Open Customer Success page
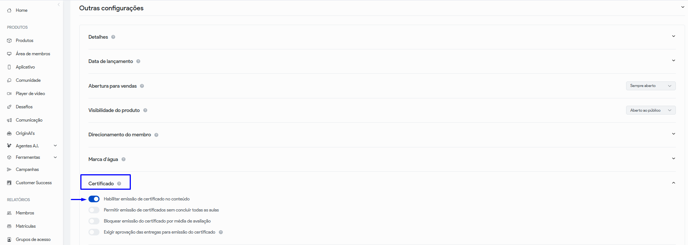This screenshot has height=245, width=688. tap(34, 183)
